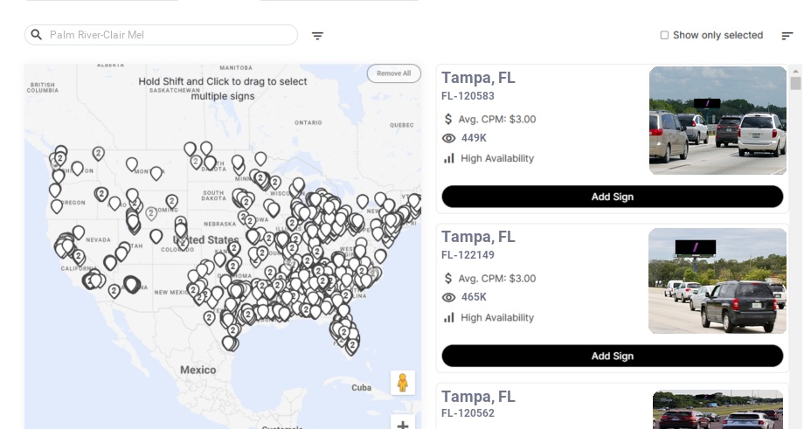Screen dimensions: 804x429
Task: Click the search magnifier icon
Action: point(37,35)
